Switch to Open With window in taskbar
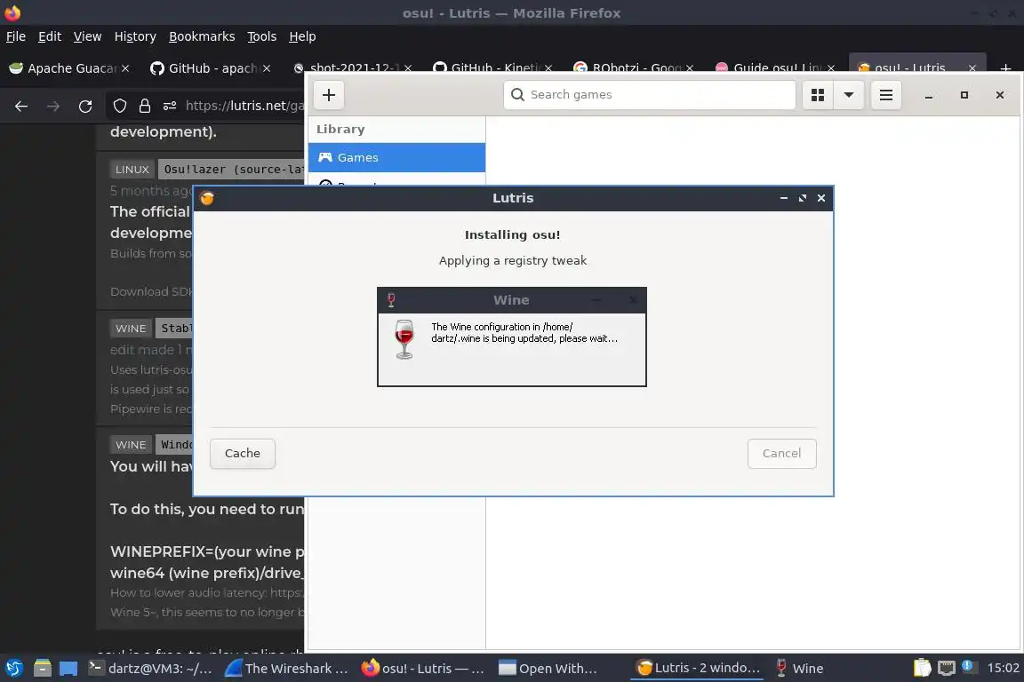 point(548,669)
